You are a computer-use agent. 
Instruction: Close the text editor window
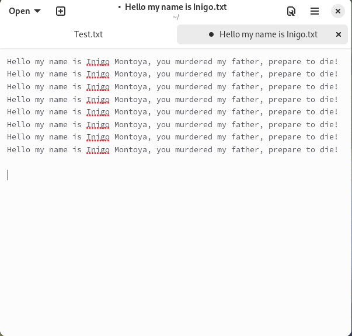click(x=338, y=11)
